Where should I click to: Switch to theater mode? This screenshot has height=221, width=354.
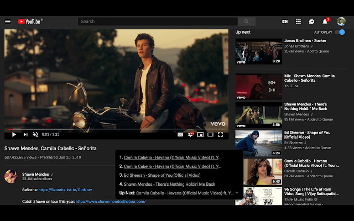(210, 134)
